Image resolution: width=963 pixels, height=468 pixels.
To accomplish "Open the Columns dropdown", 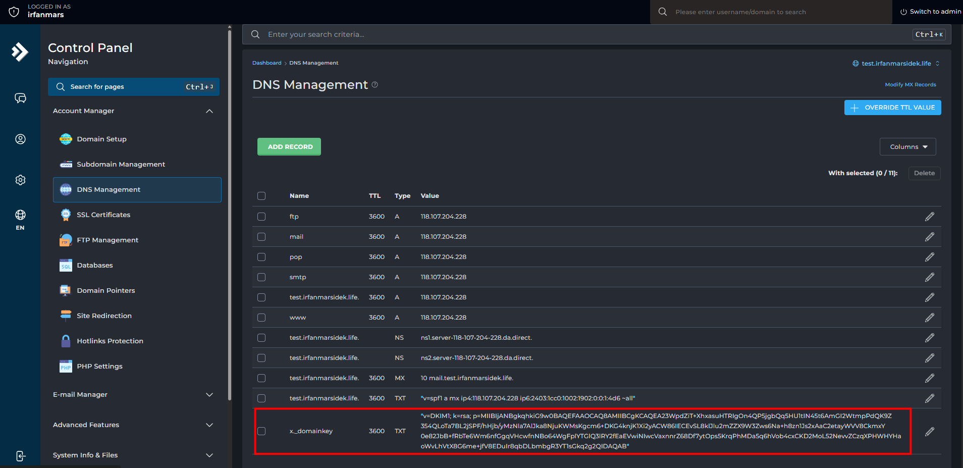I will (907, 147).
